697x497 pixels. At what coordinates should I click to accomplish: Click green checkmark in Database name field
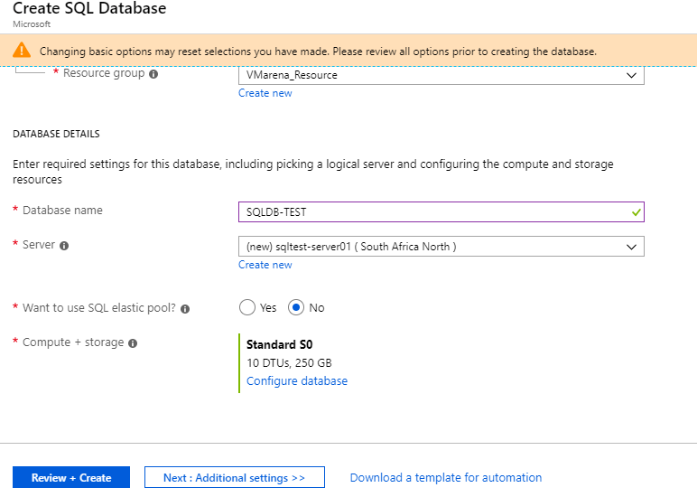tap(637, 212)
